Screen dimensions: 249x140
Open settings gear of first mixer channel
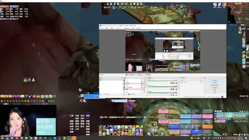click(x=176, y=83)
